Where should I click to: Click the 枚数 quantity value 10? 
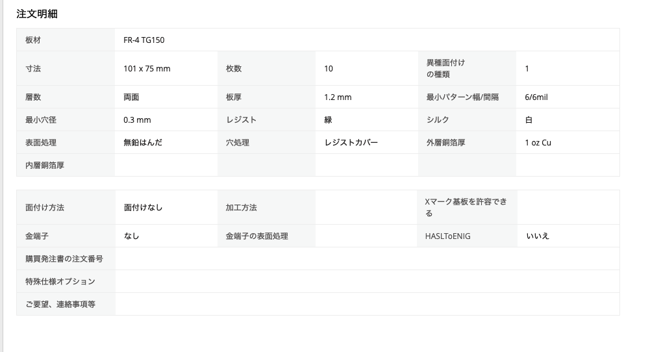[x=329, y=69]
